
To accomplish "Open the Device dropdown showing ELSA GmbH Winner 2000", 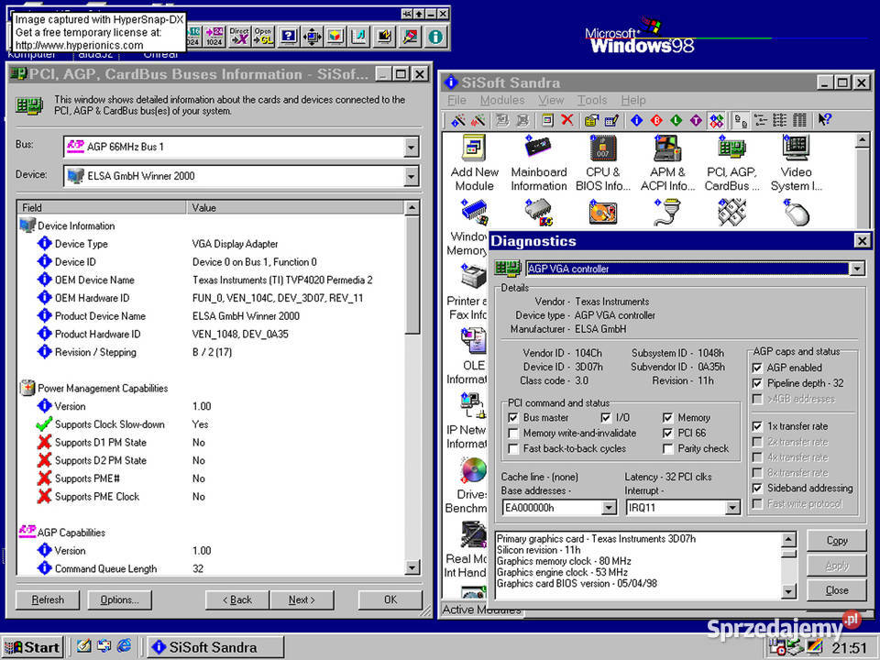I will click(411, 176).
